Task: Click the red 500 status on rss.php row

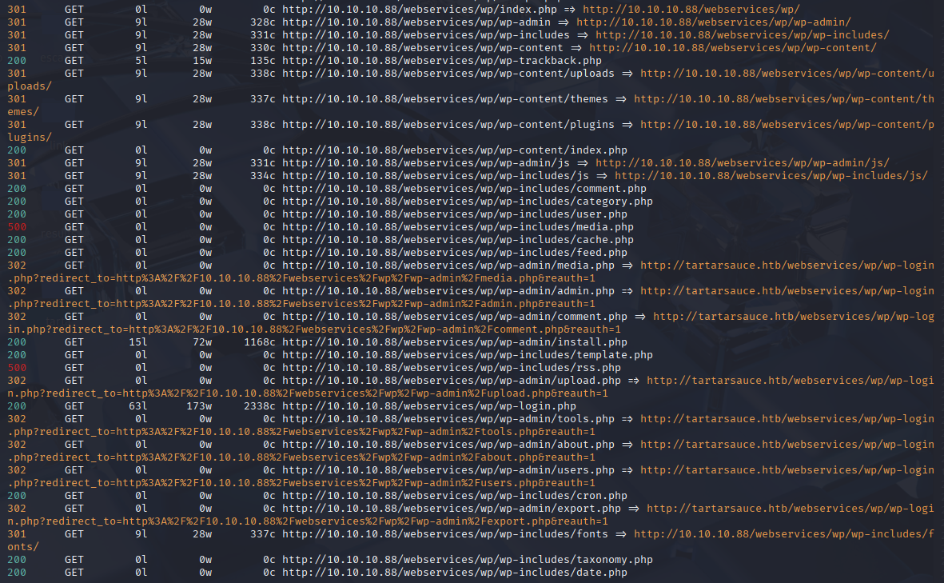Action: pyautogui.click(x=17, y=367)
